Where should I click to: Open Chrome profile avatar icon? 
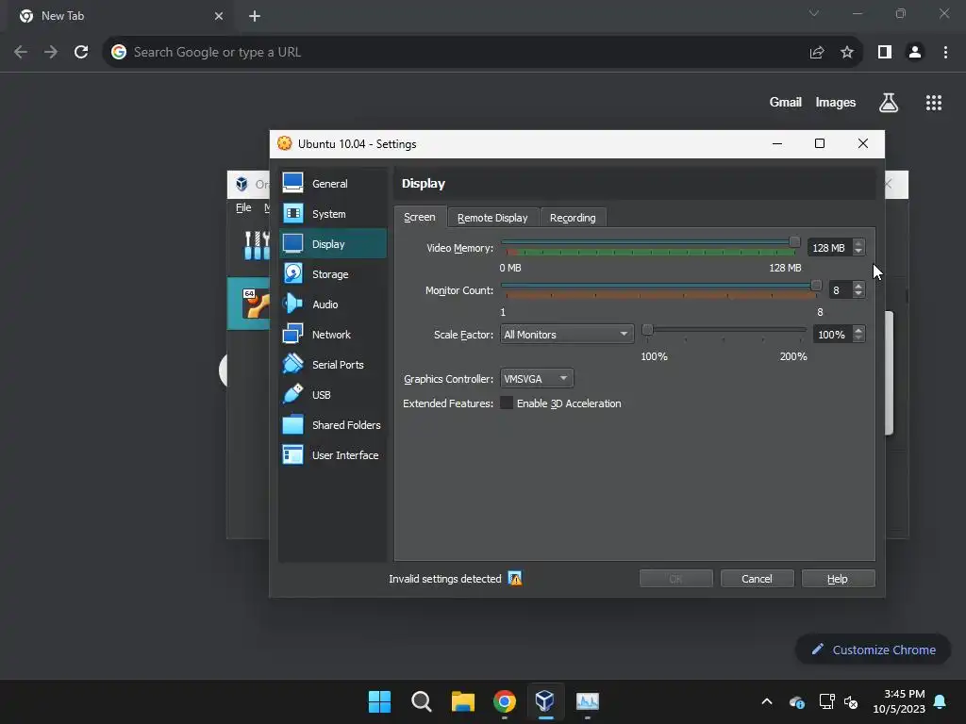[915, 53]
